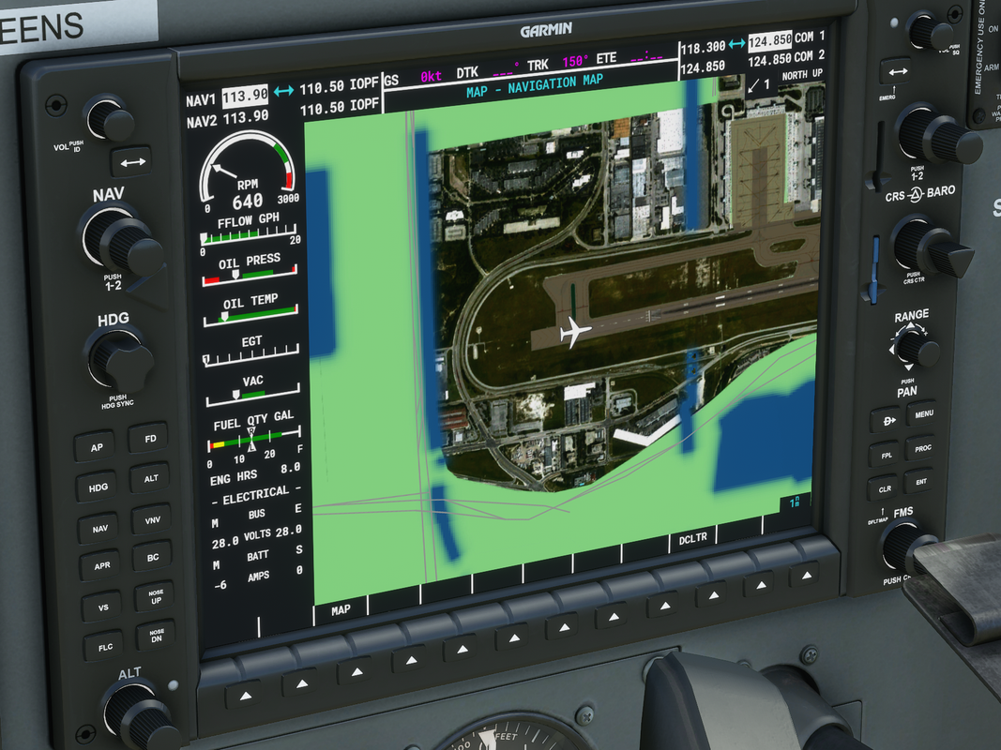Viewport: 1001px width, 750px height.
Task: Arm approach mode with the APR key
Action: pyautogui.click(x=101, y=565)
